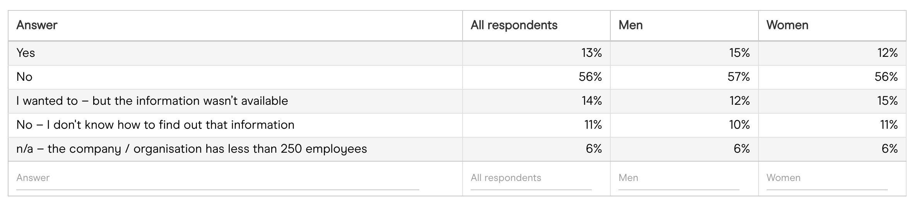
Task: Click the Answer column header
Action: 37,26
